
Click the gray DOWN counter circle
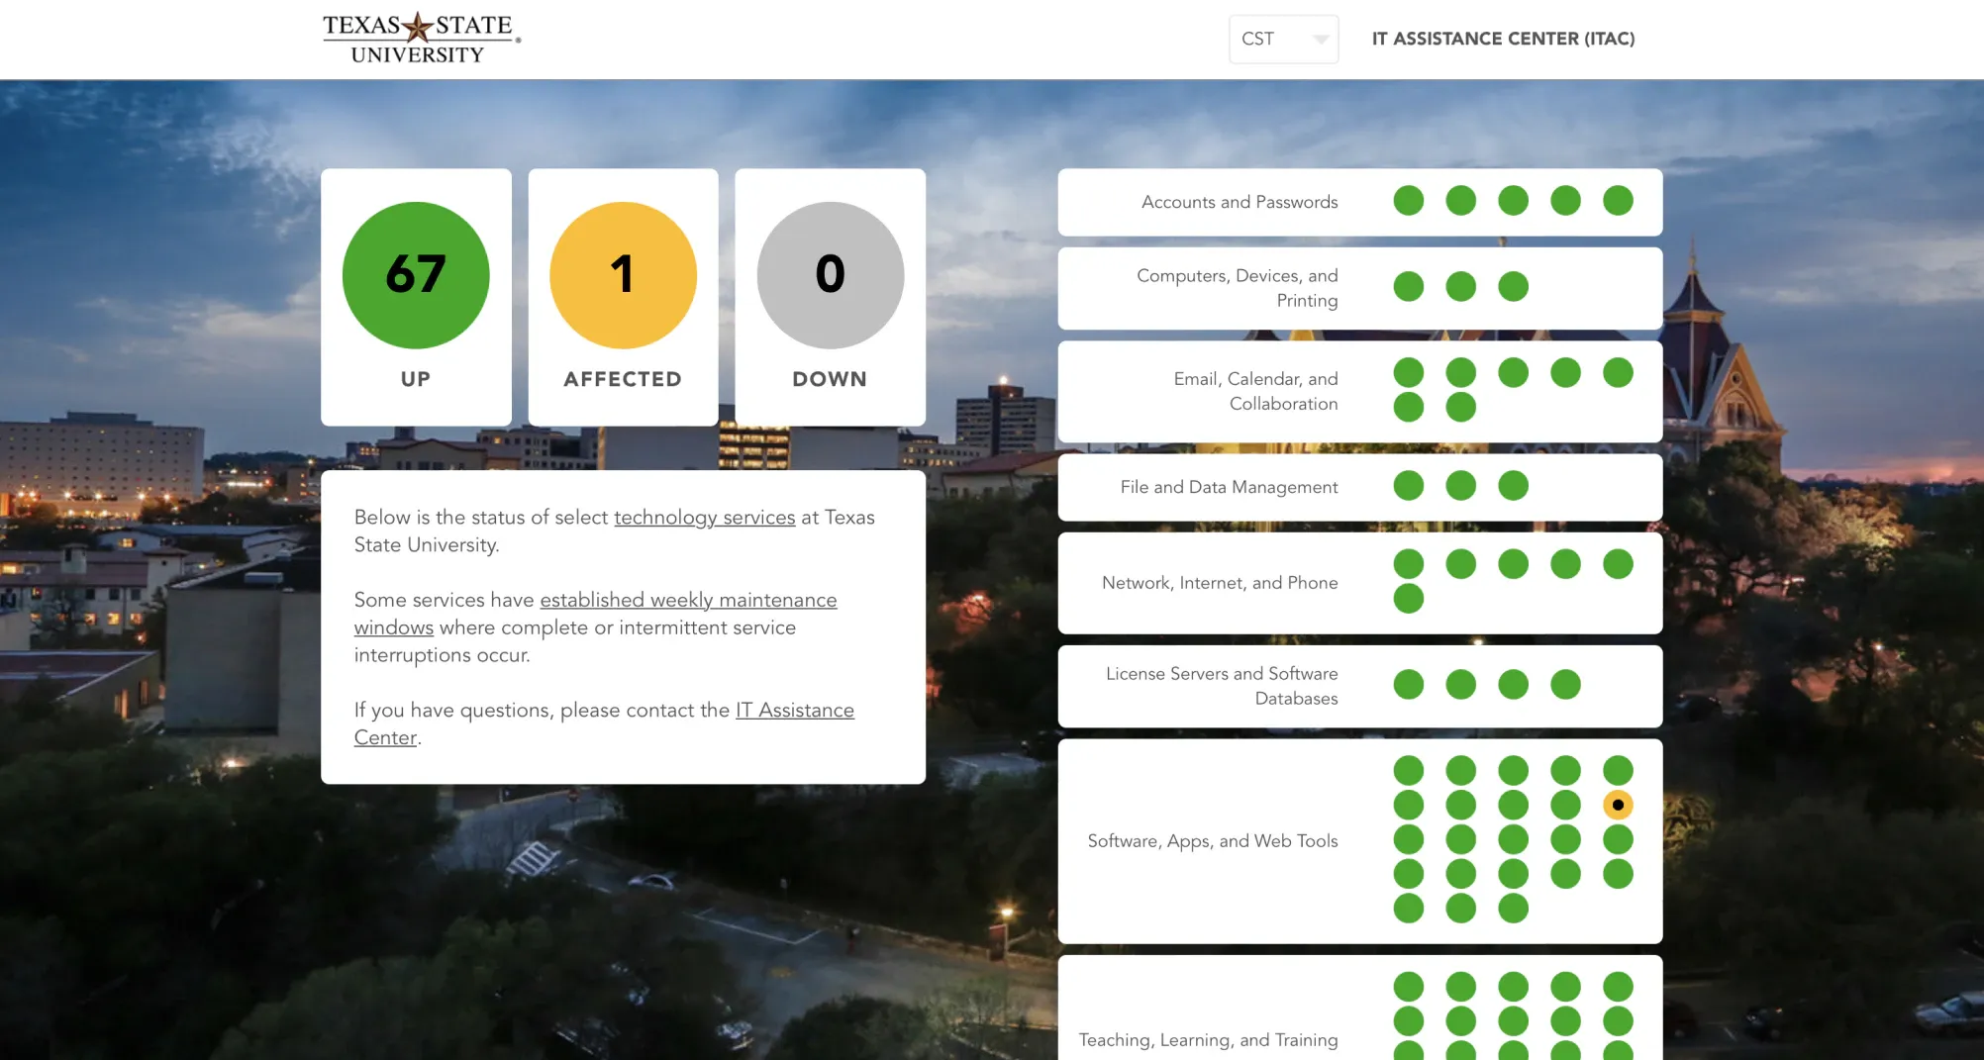coord(830,275)
